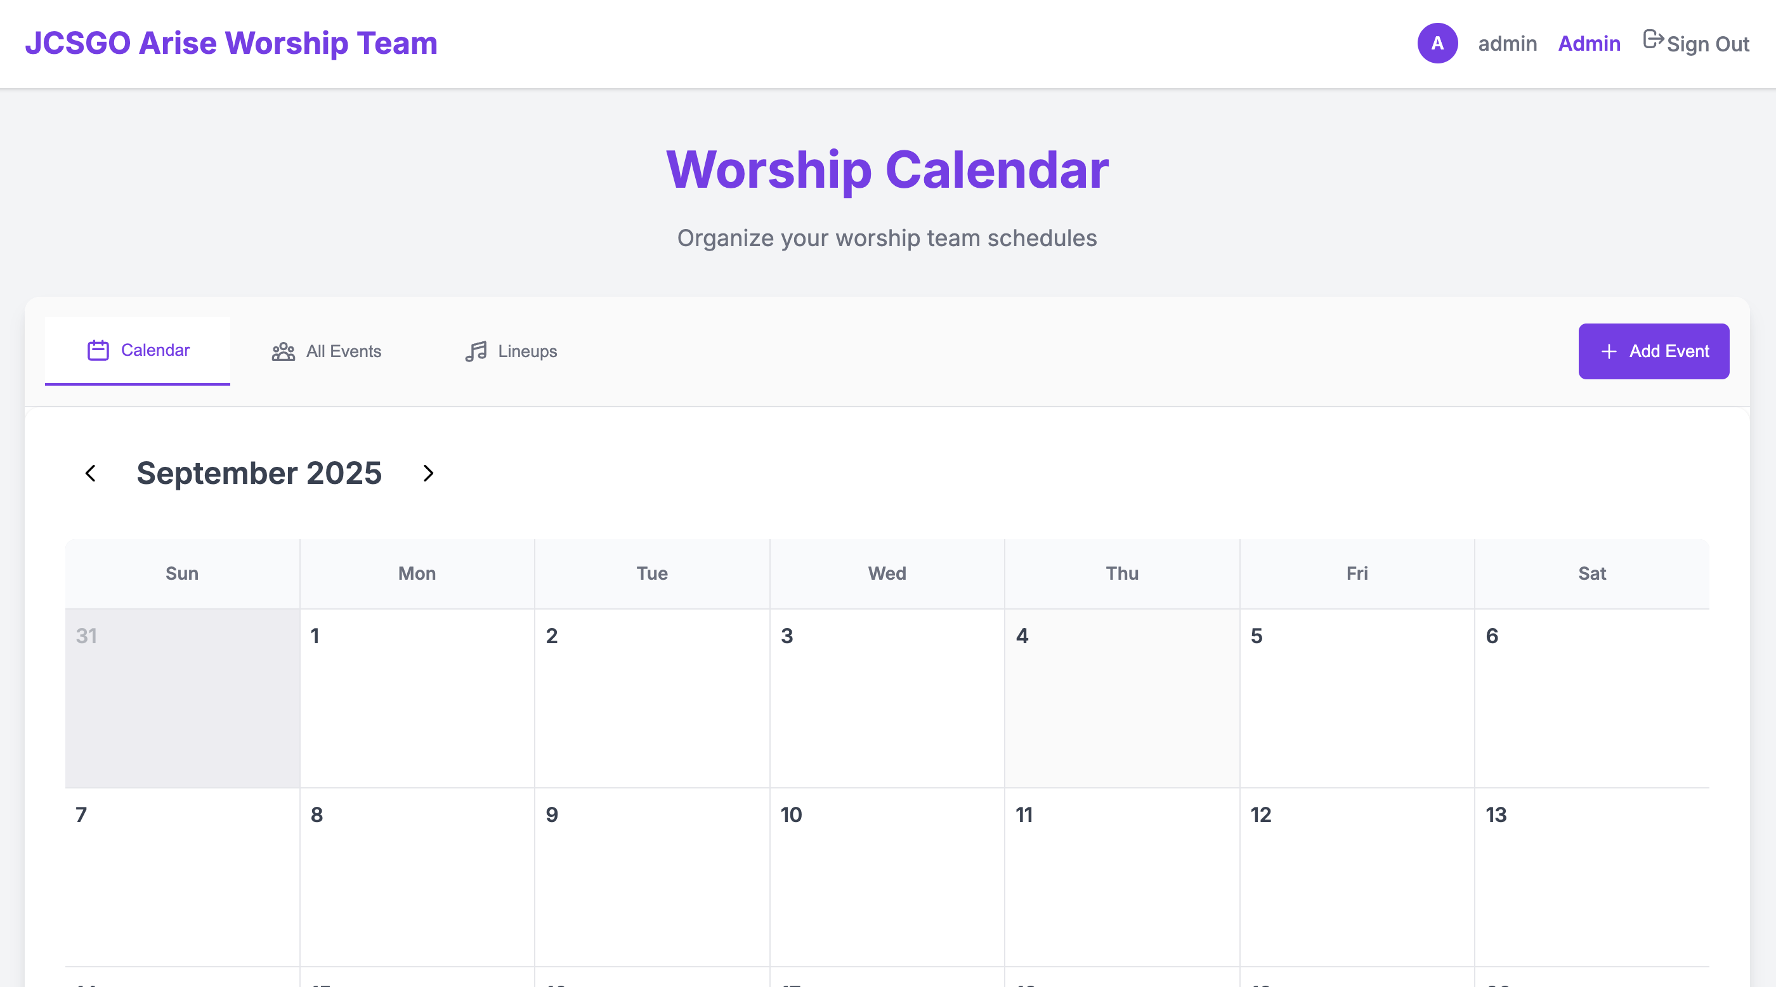This screenshot has width=1776, height=987.
Task: Open the admin avatar circle labeled A
Action: click(x=1437, y=43)
